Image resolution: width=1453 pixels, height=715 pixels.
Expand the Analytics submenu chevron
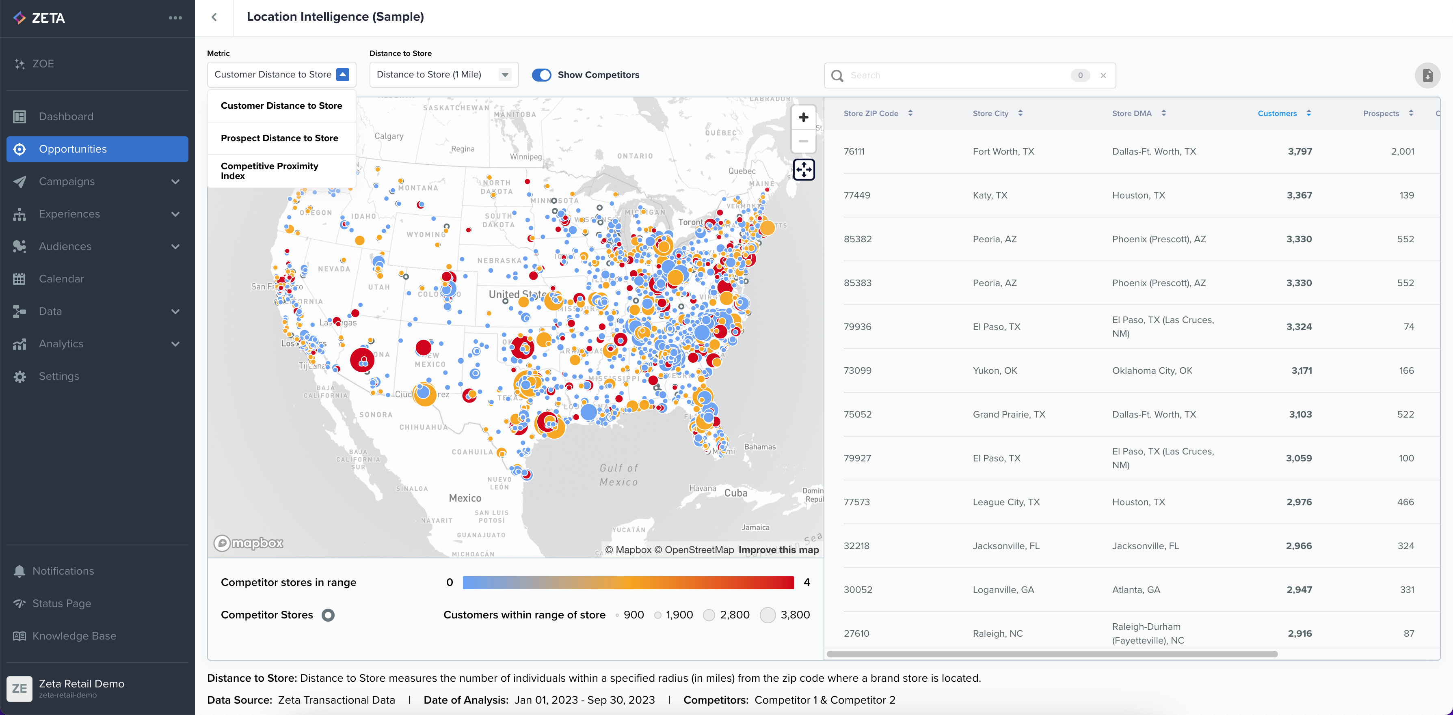click(x=175, y=344)
